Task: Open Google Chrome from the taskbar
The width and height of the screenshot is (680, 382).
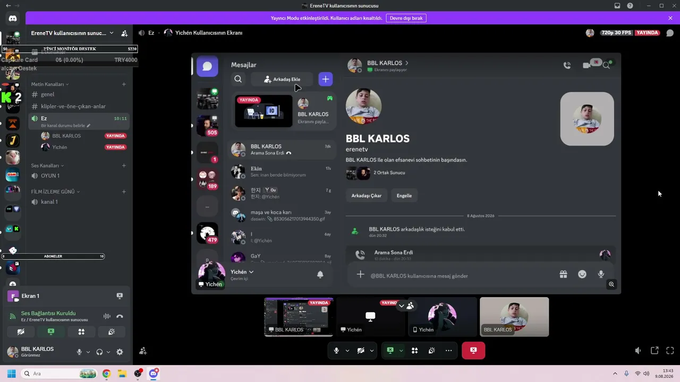Action: (x=107, y=374)
